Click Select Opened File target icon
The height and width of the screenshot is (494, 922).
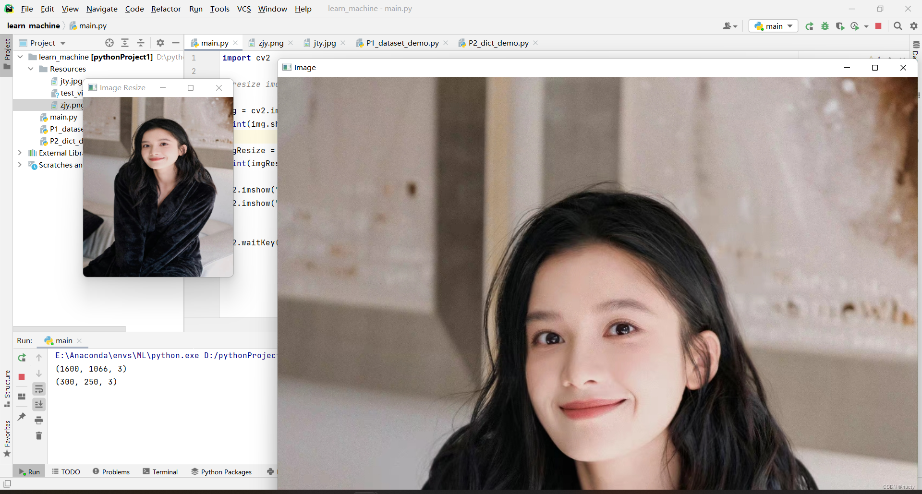click(x=109, y=43)
